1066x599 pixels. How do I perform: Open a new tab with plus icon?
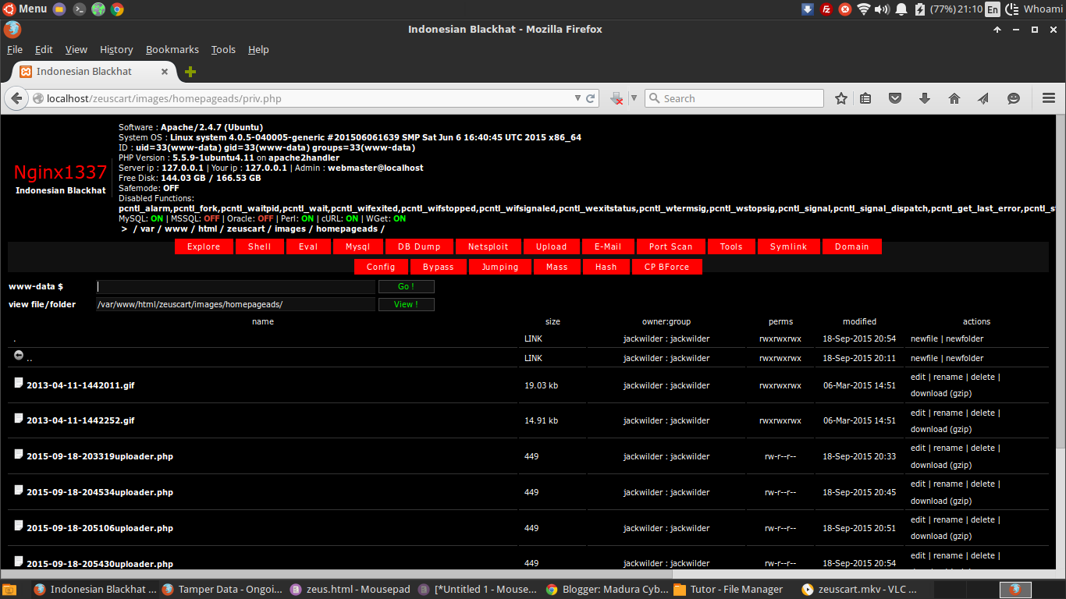[190, 72]
